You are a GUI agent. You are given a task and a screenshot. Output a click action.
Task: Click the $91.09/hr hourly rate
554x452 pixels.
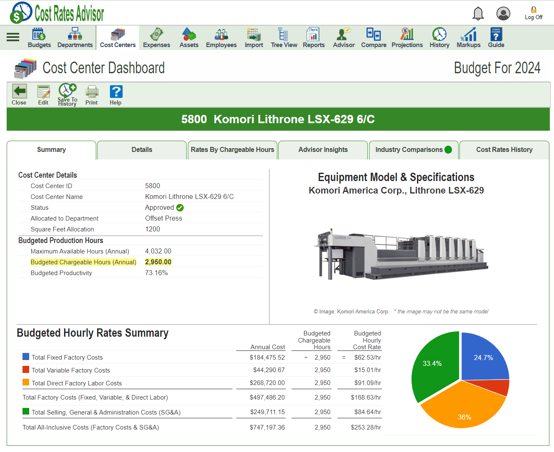[368, 383]
